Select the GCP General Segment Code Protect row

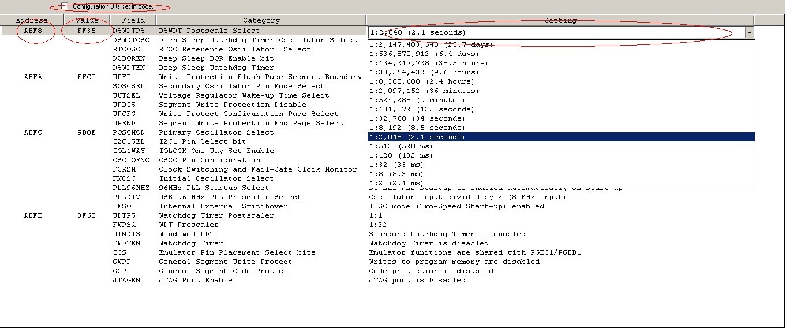pos(223,271)
